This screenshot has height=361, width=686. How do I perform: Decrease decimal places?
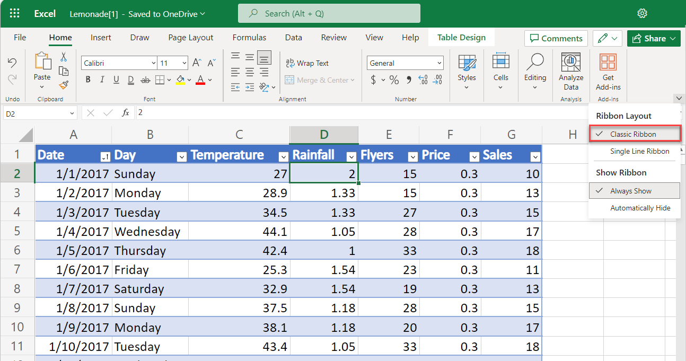point(437,80)
